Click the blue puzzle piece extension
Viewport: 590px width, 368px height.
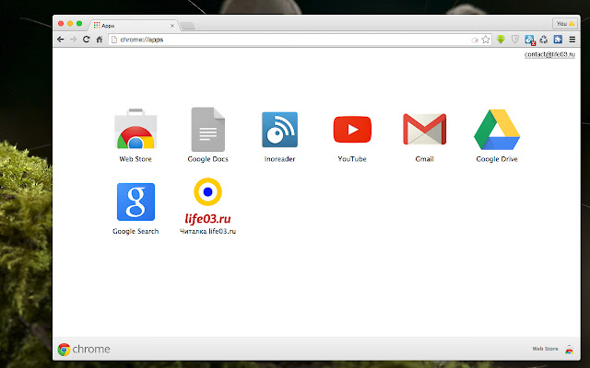pyautogui.click(x=558, y=39)
